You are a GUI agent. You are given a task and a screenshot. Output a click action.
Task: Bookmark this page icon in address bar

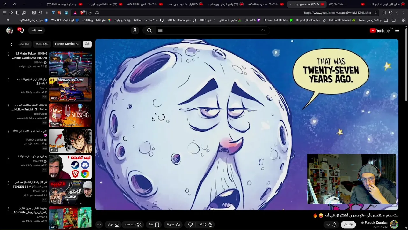[384, 13]
